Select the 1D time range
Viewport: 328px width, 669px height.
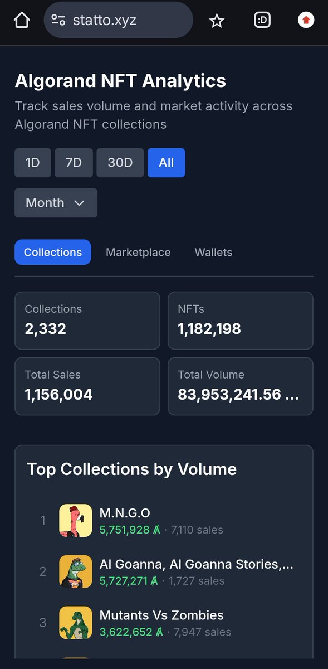click(x=33, y=163)
